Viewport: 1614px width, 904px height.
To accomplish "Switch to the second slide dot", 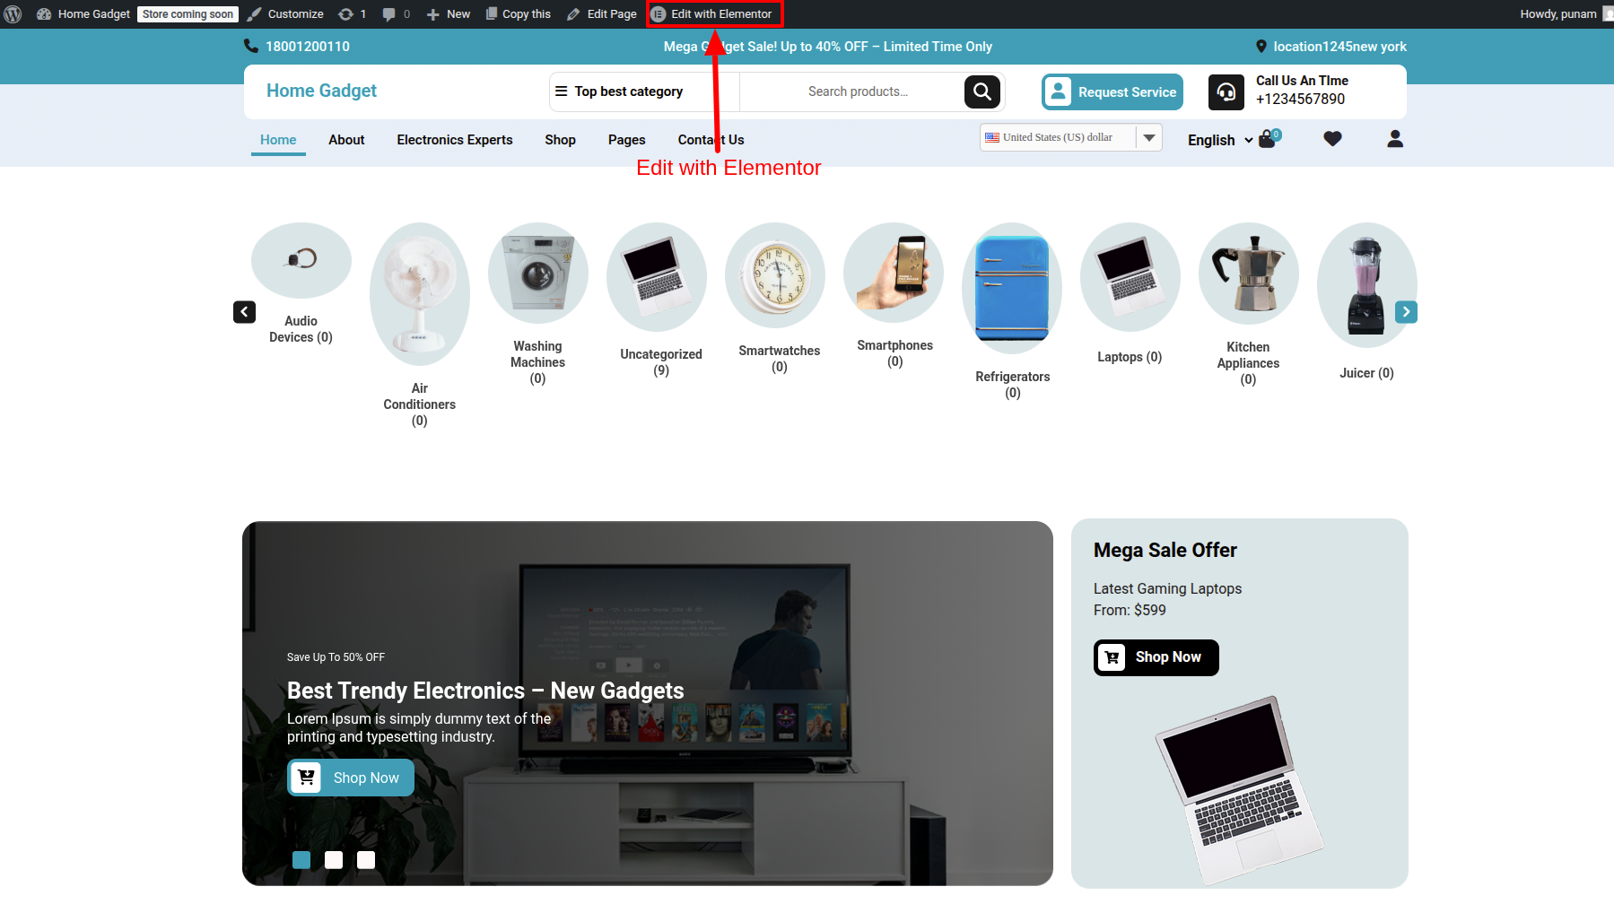I will pos(334,860).
